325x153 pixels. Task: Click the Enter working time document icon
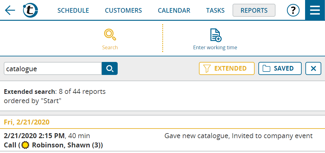216,35
